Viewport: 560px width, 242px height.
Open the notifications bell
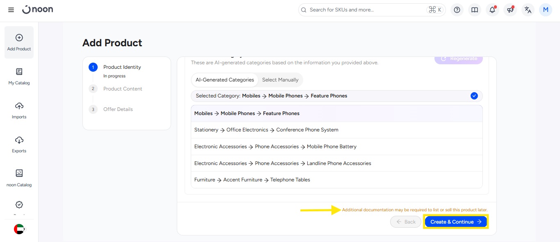[492, 10]
